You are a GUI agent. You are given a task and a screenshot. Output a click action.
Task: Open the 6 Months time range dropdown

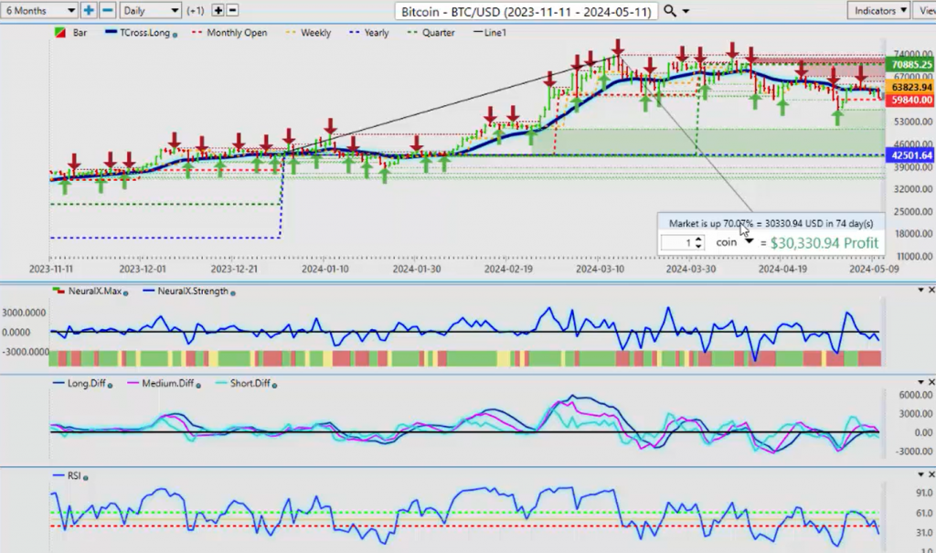(38, 10)
